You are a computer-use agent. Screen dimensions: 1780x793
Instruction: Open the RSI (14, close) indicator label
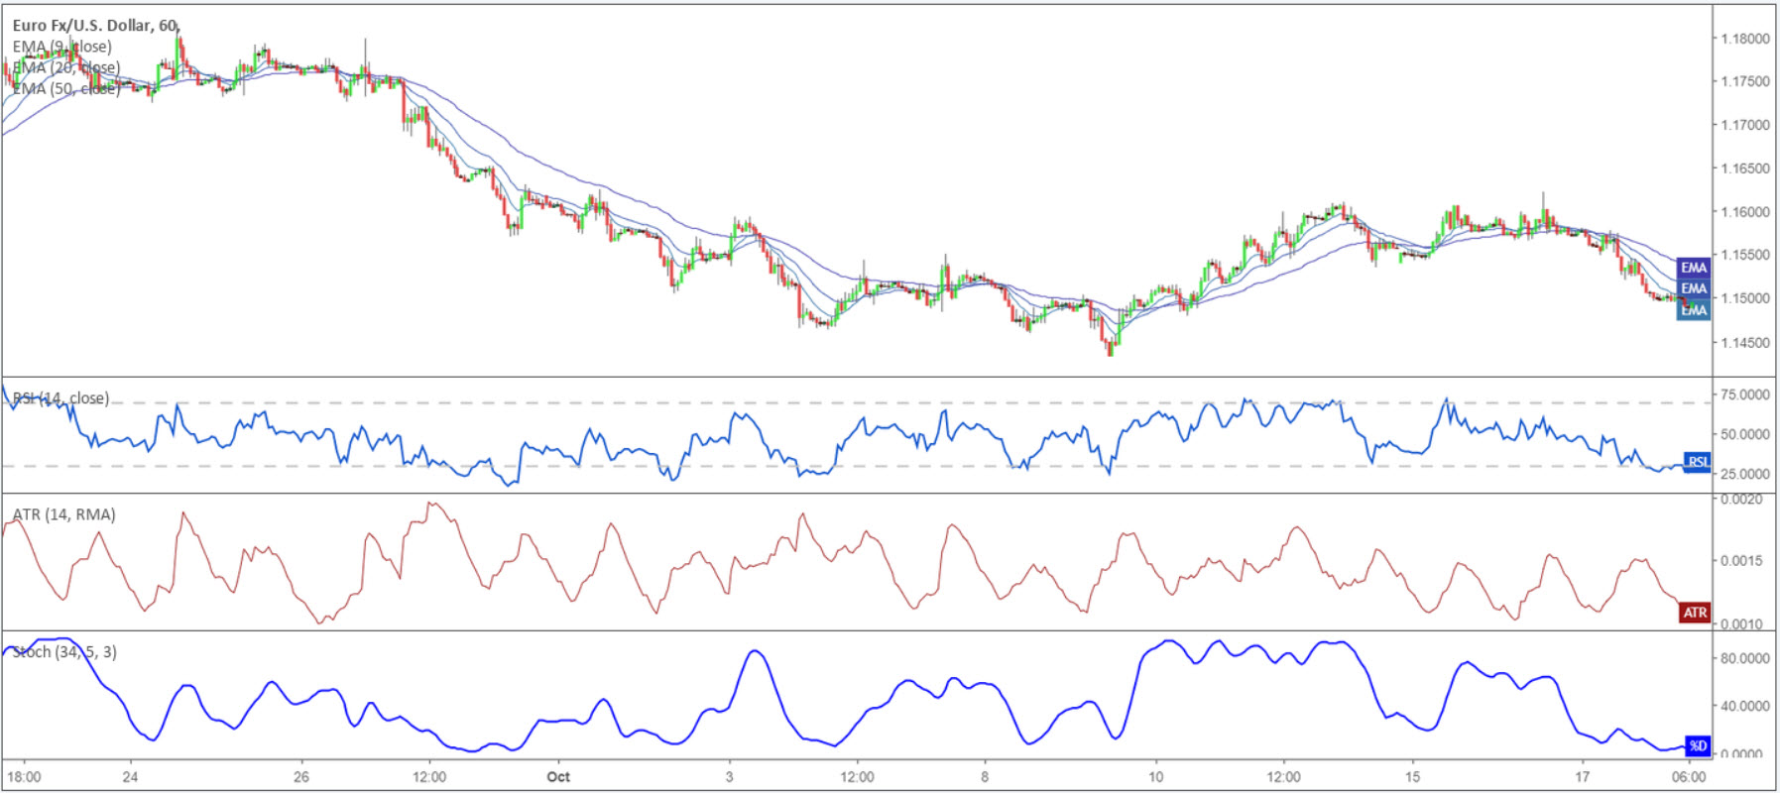tap(60, 398)
